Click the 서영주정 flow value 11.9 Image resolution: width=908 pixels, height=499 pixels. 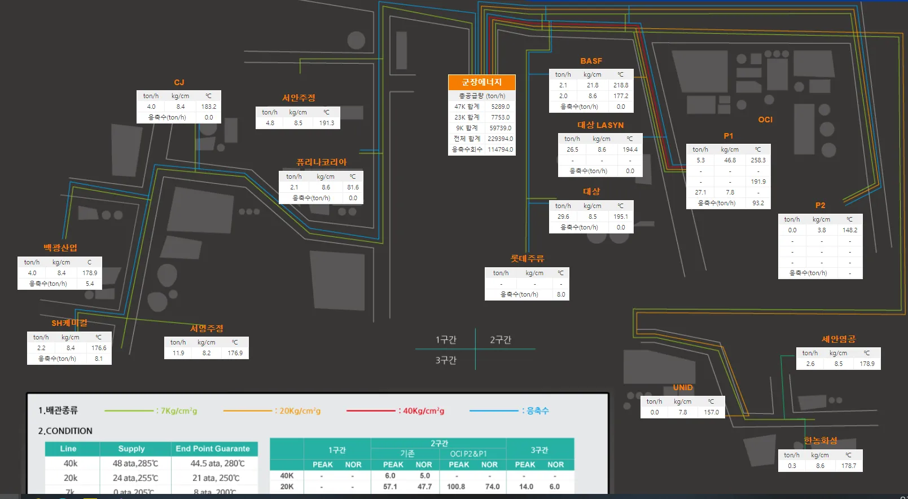[x=178, y=353]
